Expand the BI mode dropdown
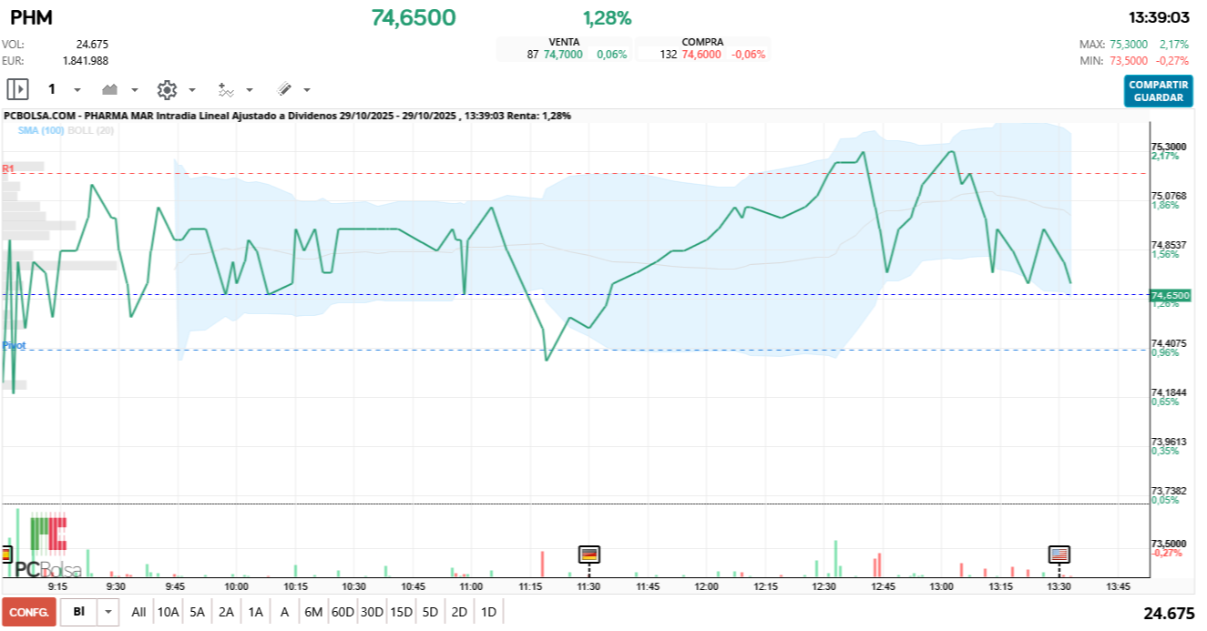This screenshot has width=1207, height=631. pyautogui.click(x=107, y=612)
